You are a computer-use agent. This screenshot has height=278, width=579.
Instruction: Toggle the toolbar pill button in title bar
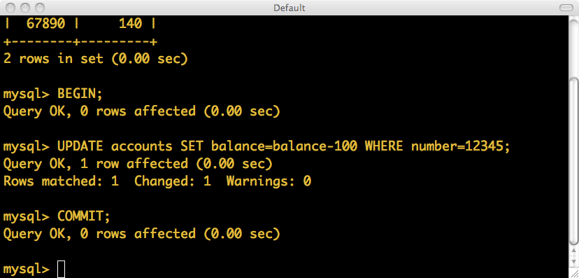pyautogui.click(x=566, y=8)
